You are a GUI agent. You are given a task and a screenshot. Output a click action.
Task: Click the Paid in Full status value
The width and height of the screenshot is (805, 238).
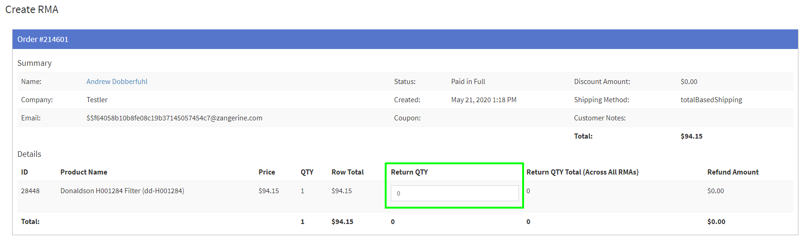coord(468,82)
